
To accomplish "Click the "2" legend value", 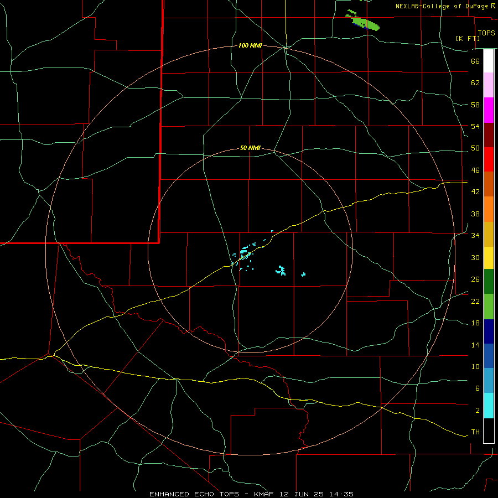I will pyautogui.click(x=478, y=411).
